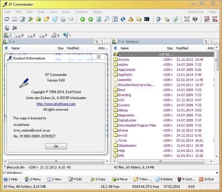Click the OK button in Product Information
Image resolution: width=222 pixels, height=192 pixels.
(56, 146)
